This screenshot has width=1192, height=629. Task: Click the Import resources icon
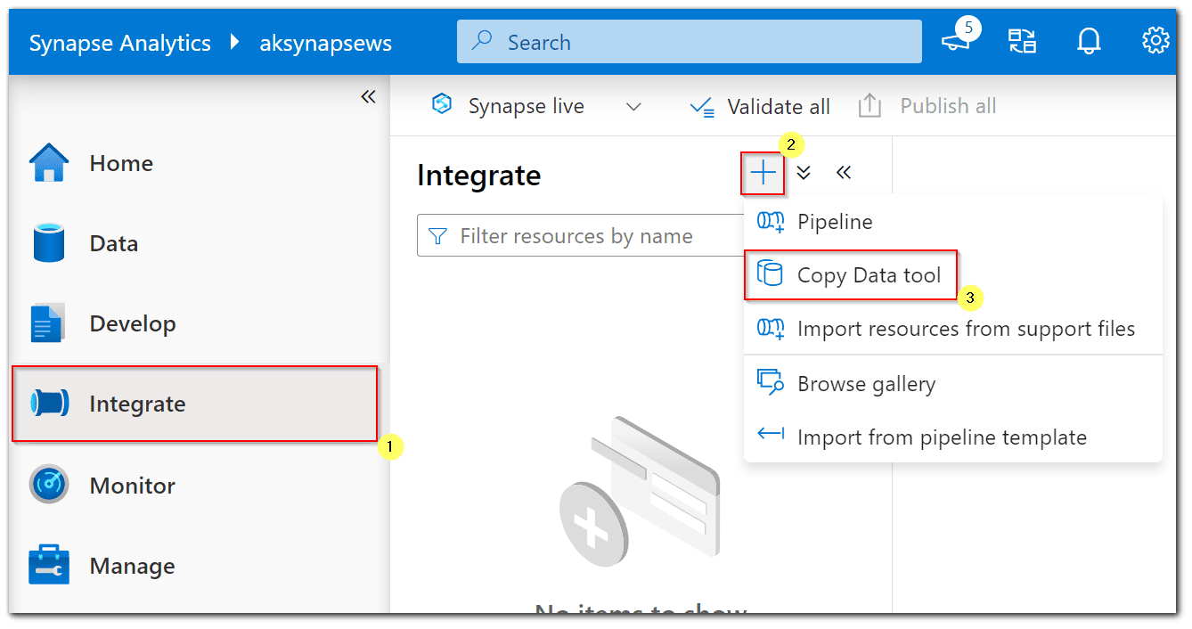coord(771,329)
